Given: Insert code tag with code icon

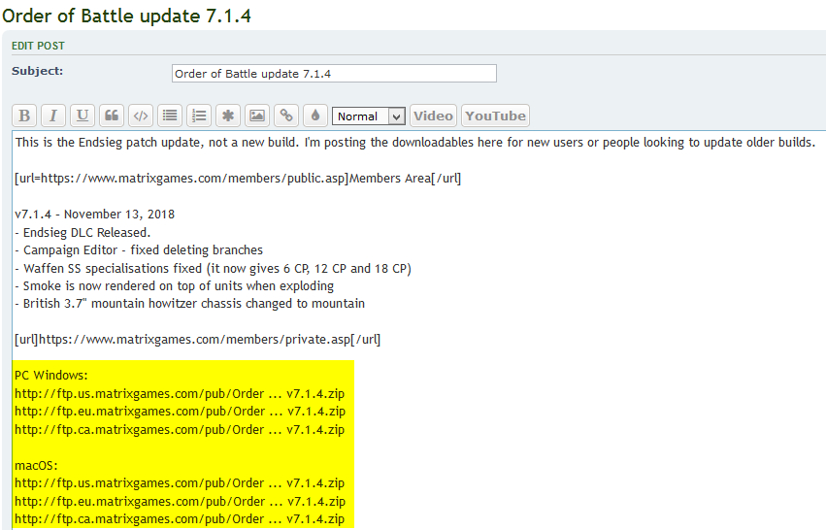Looking at the screenshot, I should pyautogui.click(x=141, y=116).
